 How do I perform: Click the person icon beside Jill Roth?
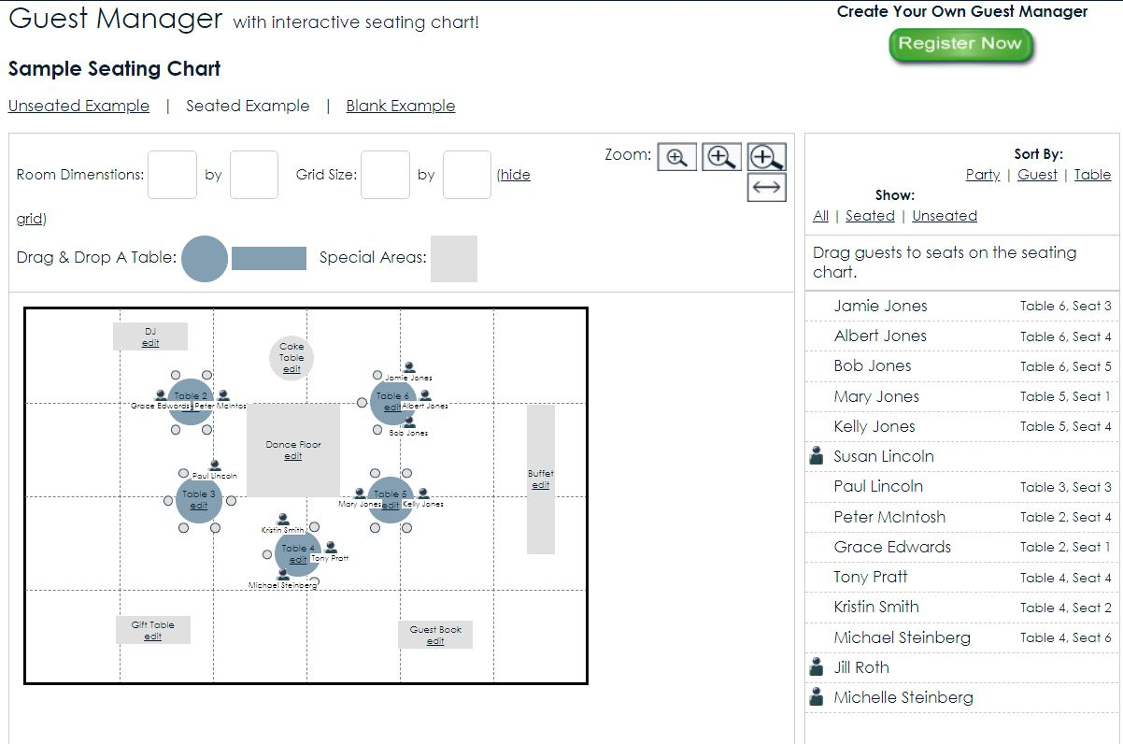817,667
